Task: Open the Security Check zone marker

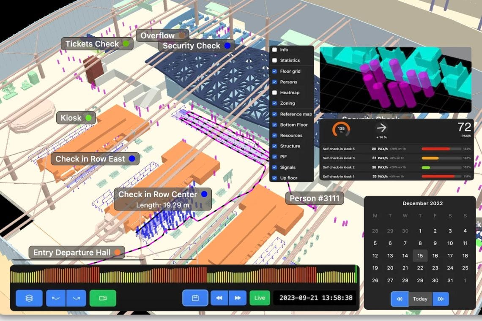Action: click(227, 46)
